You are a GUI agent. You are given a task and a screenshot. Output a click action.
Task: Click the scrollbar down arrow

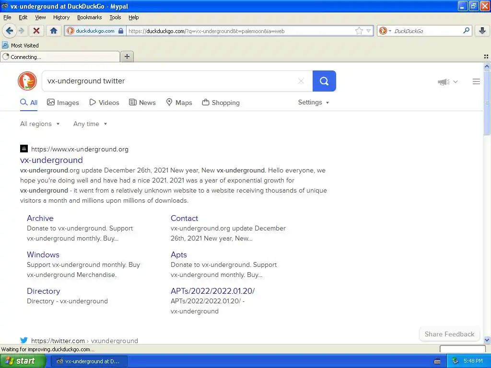[487, 340]
